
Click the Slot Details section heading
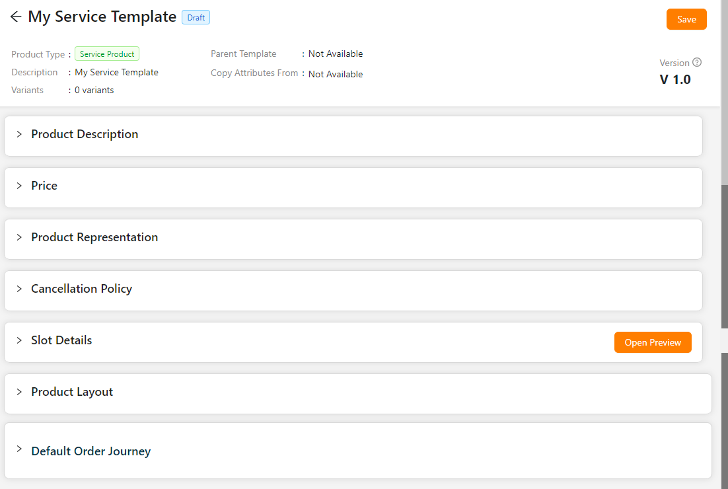coord(61,340)
